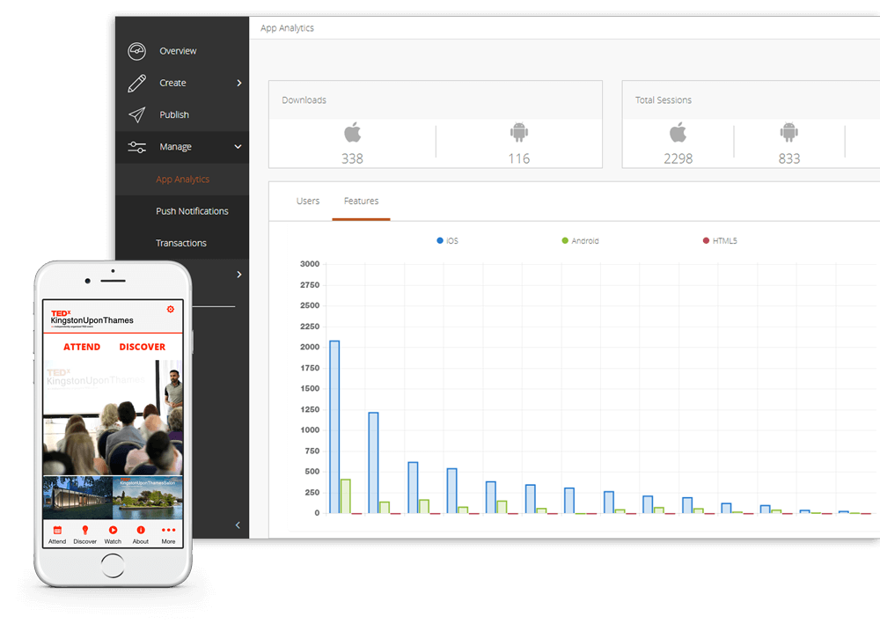This screenshot has height=631, width=880.
Task: Open the Overview menu item
Action: coord(178,51)
